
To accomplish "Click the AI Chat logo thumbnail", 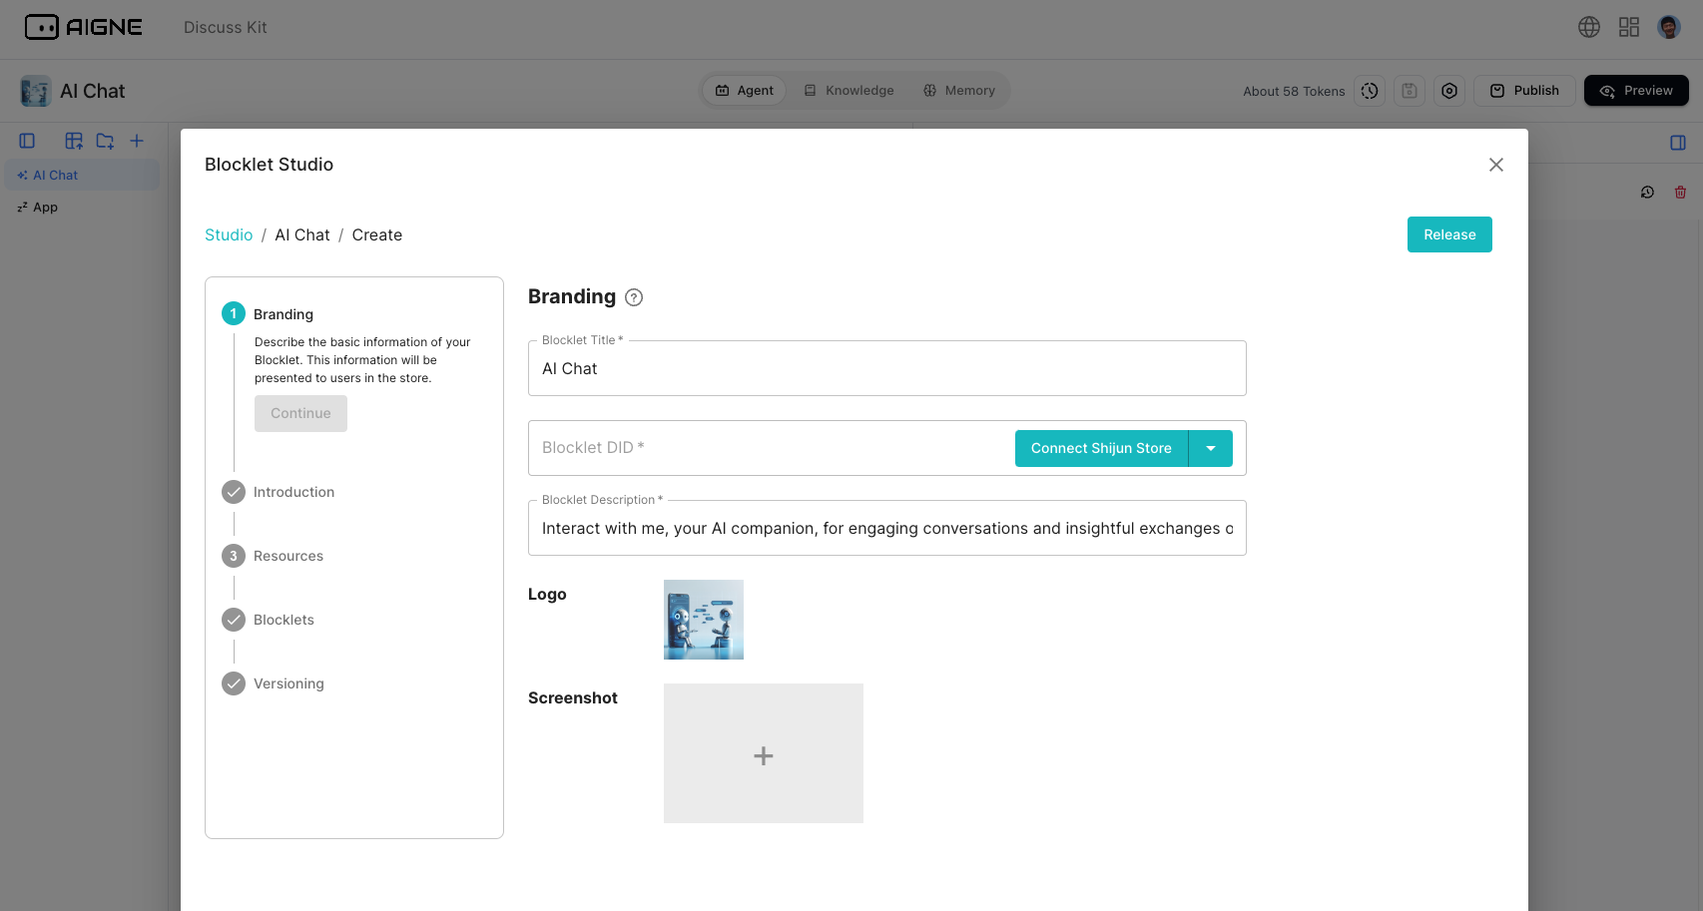I will click(703, 619).
